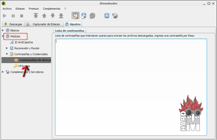Viewport: 217px width, 140px height.
Task: Select the Ajustes tab
Action: point(73,24)
